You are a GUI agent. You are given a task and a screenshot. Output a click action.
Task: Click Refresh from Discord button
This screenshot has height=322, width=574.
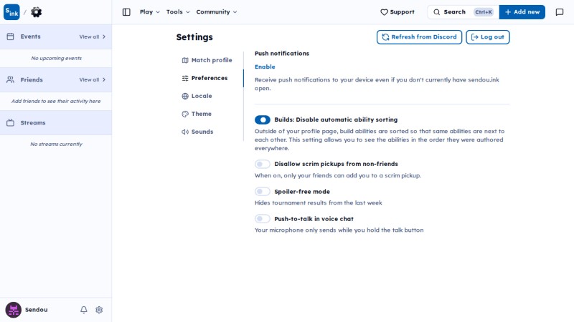pyautogui.click(x=419, y=37)
